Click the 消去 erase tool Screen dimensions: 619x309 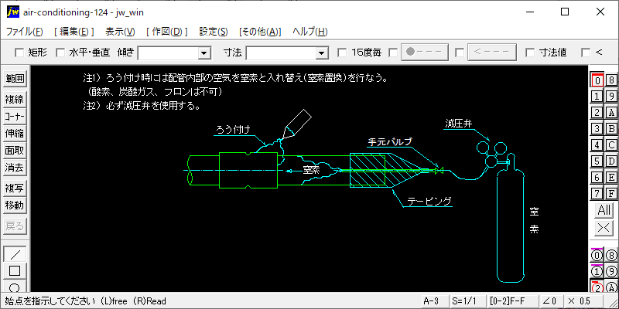[15, 168]
